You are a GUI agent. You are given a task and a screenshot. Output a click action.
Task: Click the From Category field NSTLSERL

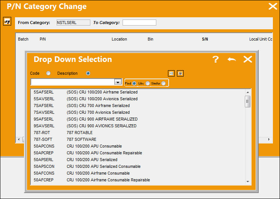[73, 23]
